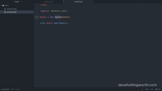Collapse the www folder chevron
Viewport: 162px width, 91px height.
pos(1,5)
